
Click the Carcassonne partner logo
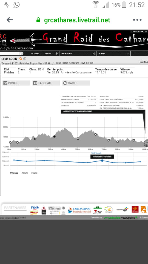(79, 210)
